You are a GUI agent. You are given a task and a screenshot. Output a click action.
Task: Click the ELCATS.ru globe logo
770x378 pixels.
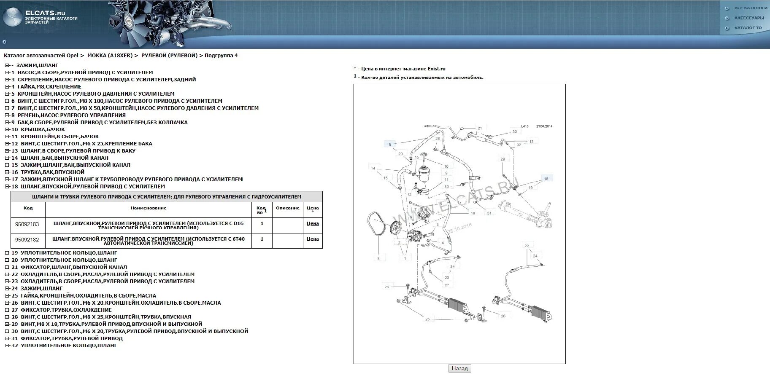(12, 18)
